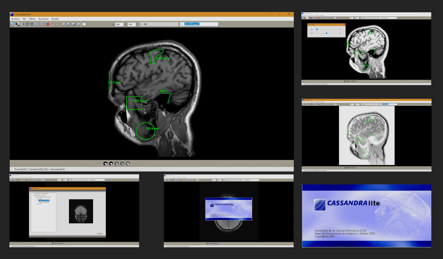Click the A value field showing 680
443x259 pixels.
[119, 24]
